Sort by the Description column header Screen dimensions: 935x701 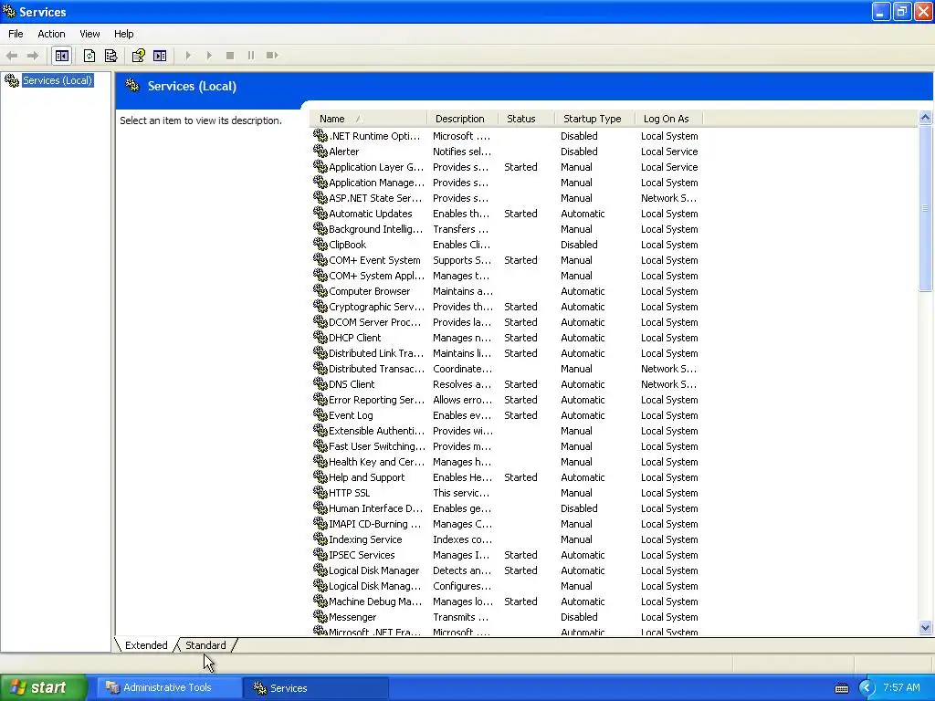[x=462, y=119]
